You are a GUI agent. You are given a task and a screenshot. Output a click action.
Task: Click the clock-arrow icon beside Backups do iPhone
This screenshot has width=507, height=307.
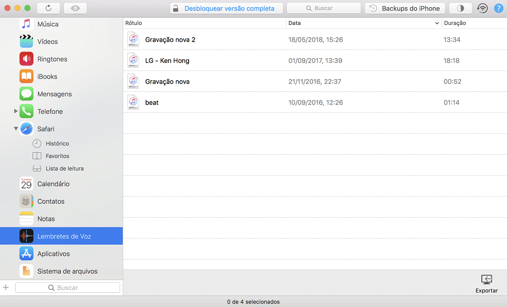[x=373, y=8]
